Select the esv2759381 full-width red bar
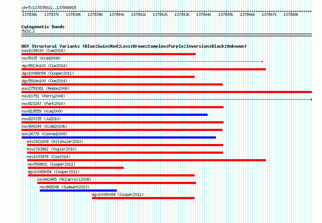 [166, 92]
